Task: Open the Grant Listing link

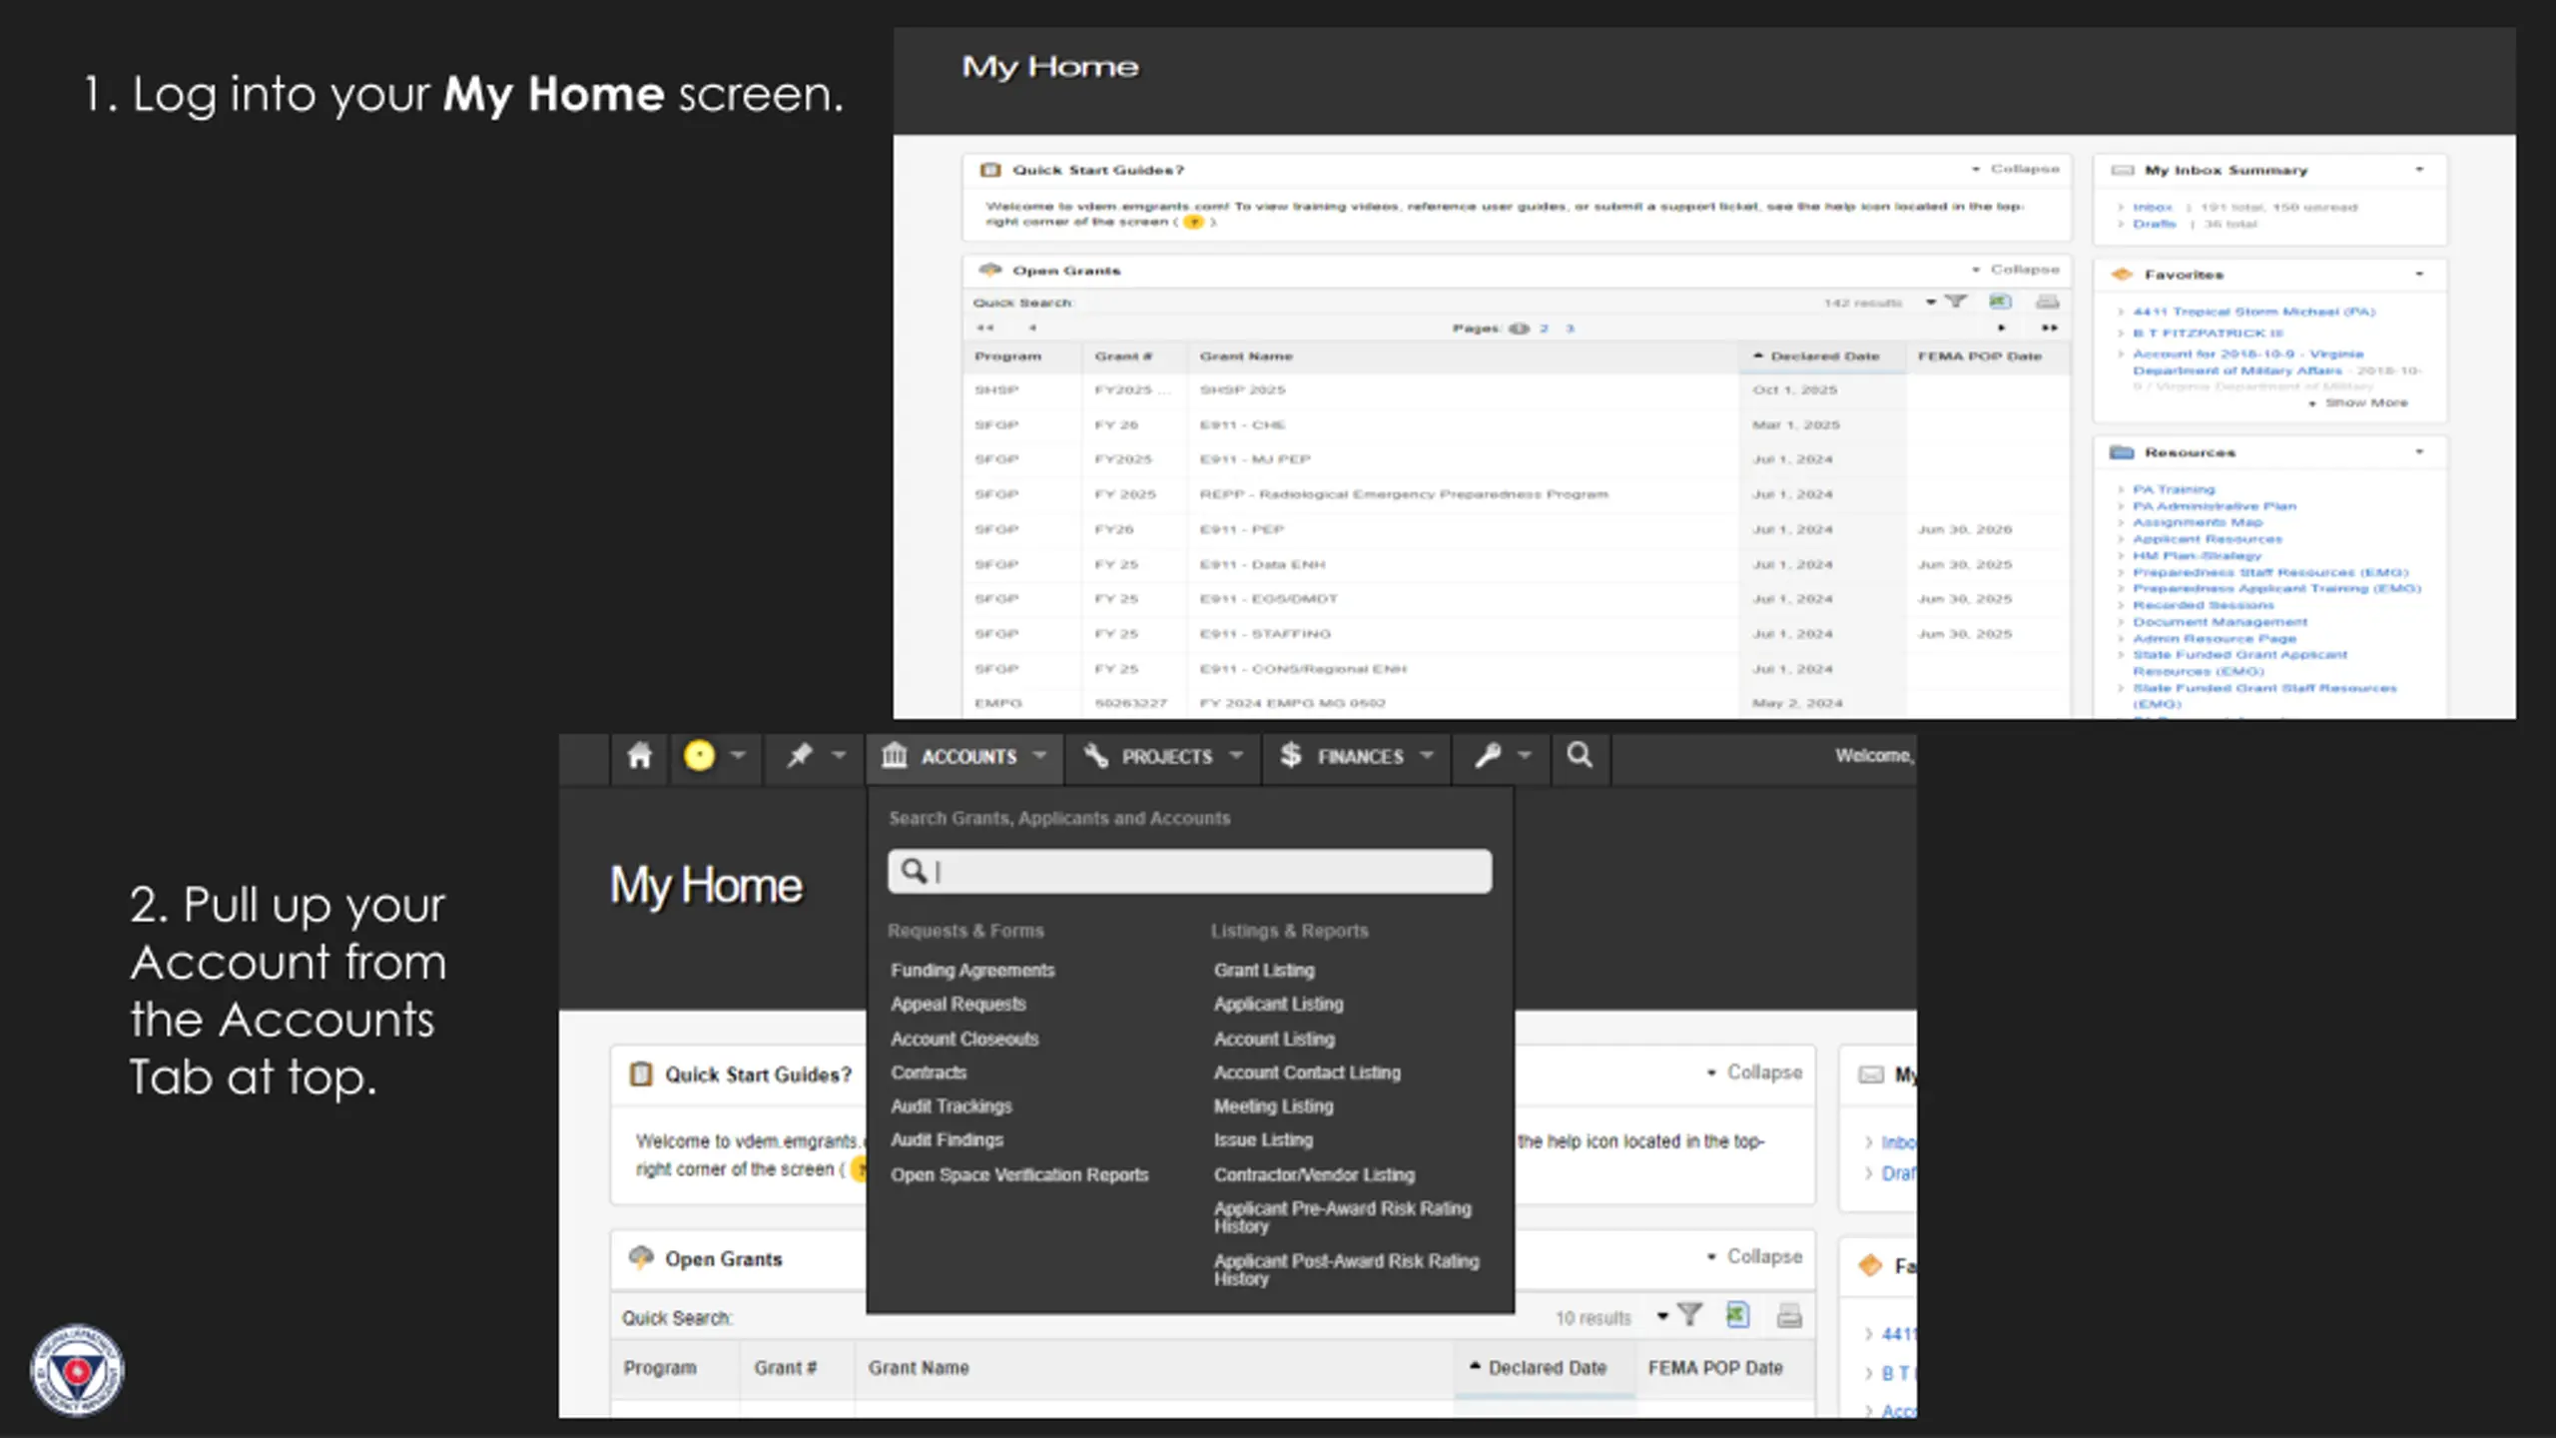Action: (x=1264, y=970)
